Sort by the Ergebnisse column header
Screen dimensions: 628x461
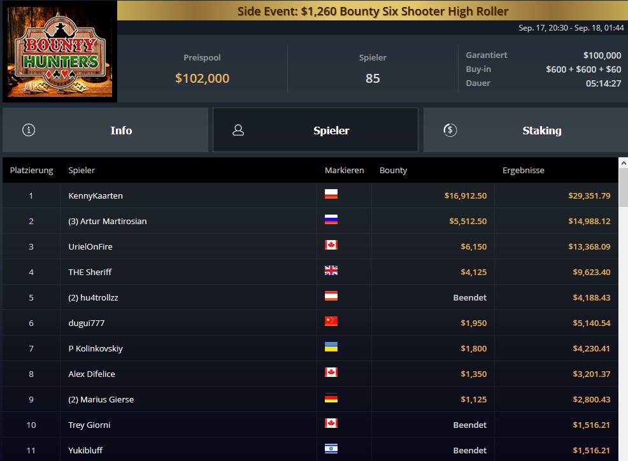[x=523, y=170]
